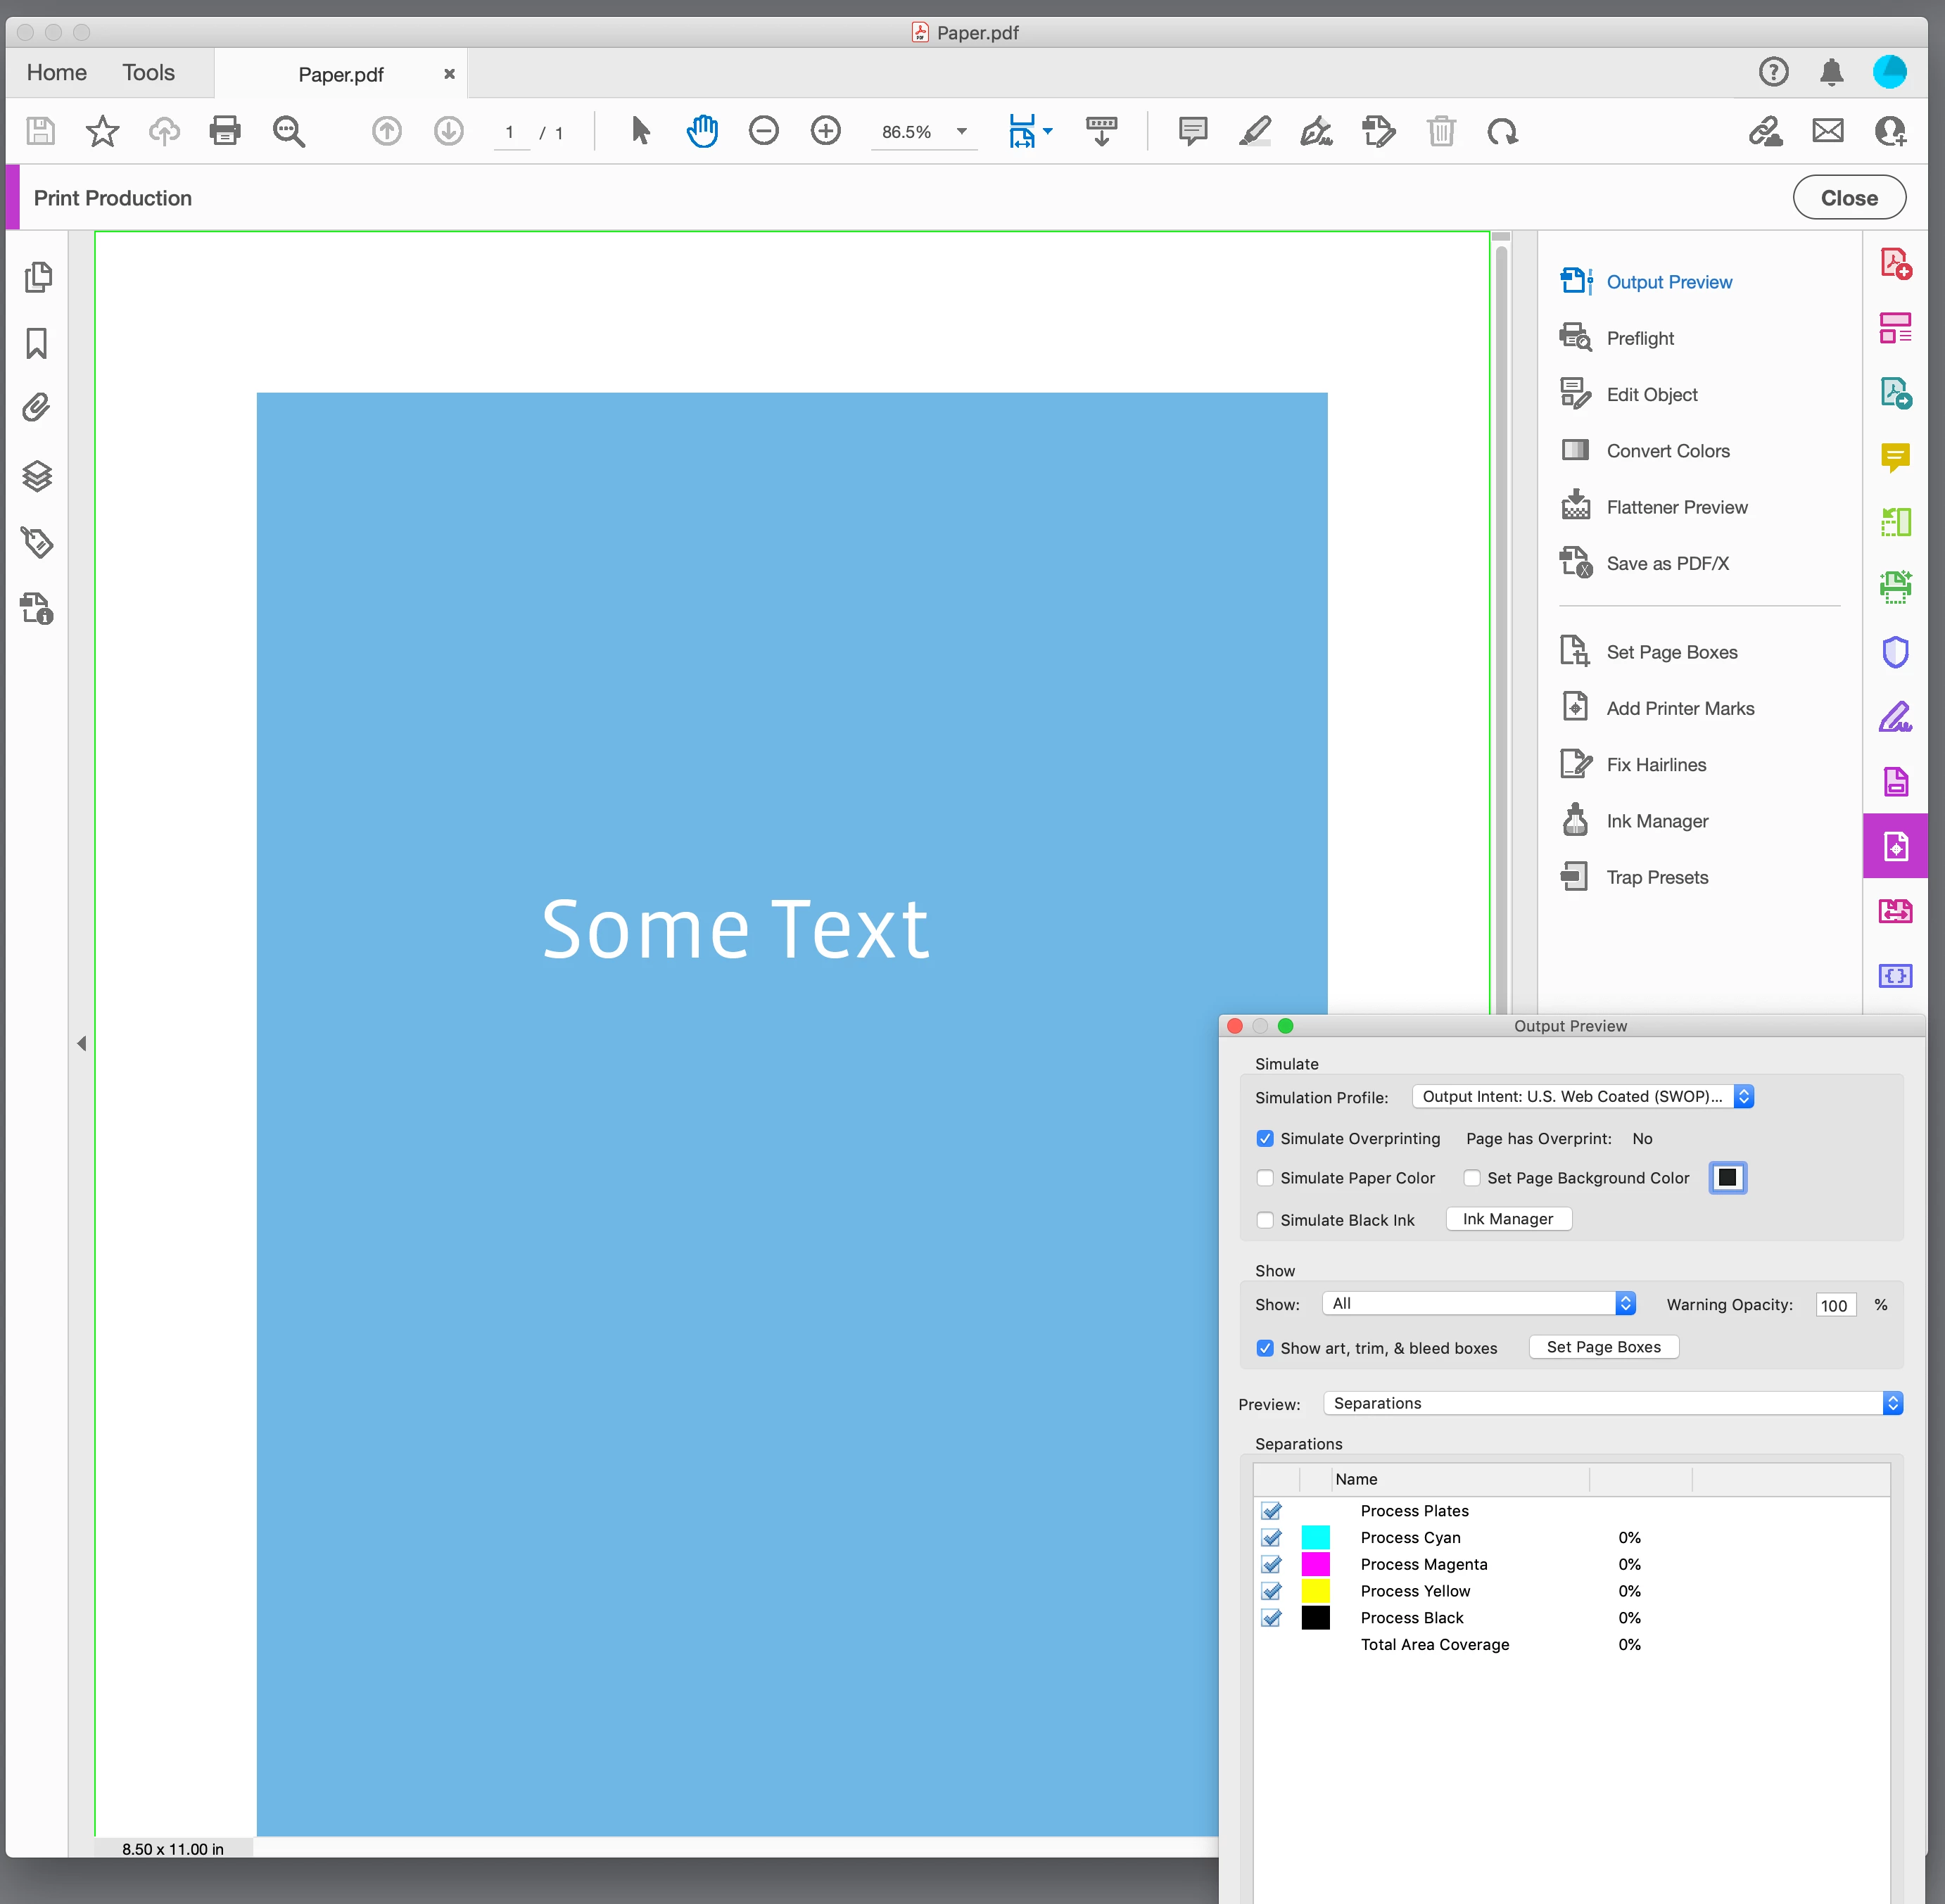Click the zoom out minus icon
This screenshot has width=1945, height=1904.
(763, 131)
